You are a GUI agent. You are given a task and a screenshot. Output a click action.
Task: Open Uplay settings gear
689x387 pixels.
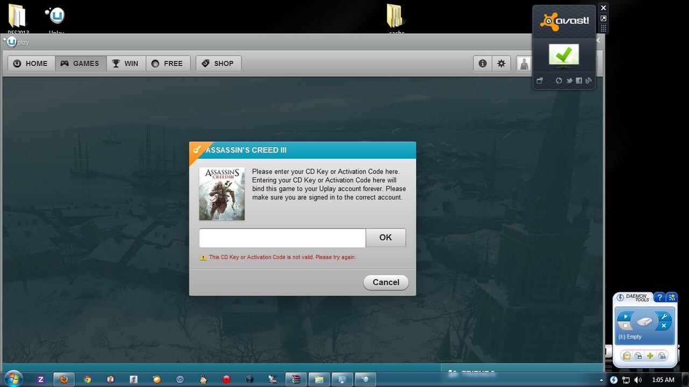[501, 63]
